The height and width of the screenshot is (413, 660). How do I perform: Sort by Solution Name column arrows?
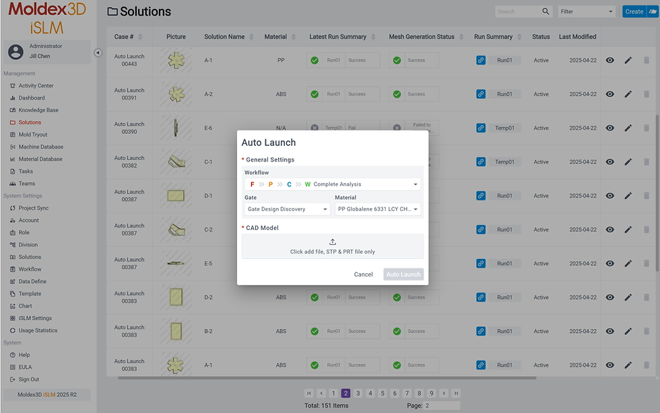[251, 37]
